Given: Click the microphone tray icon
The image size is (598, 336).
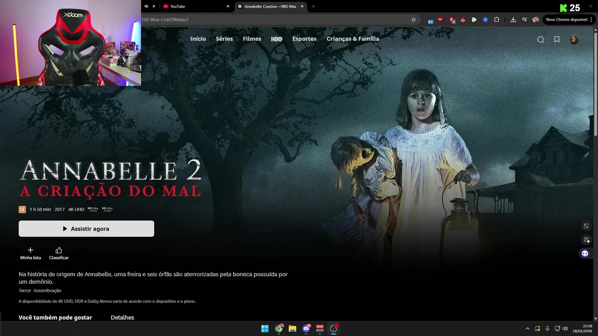Looking at the screenshot, I should coord(548,329).
